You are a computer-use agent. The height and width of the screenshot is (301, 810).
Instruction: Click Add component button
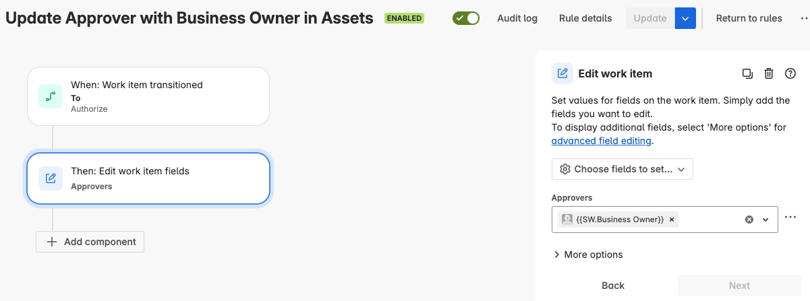tap(90, 242)
